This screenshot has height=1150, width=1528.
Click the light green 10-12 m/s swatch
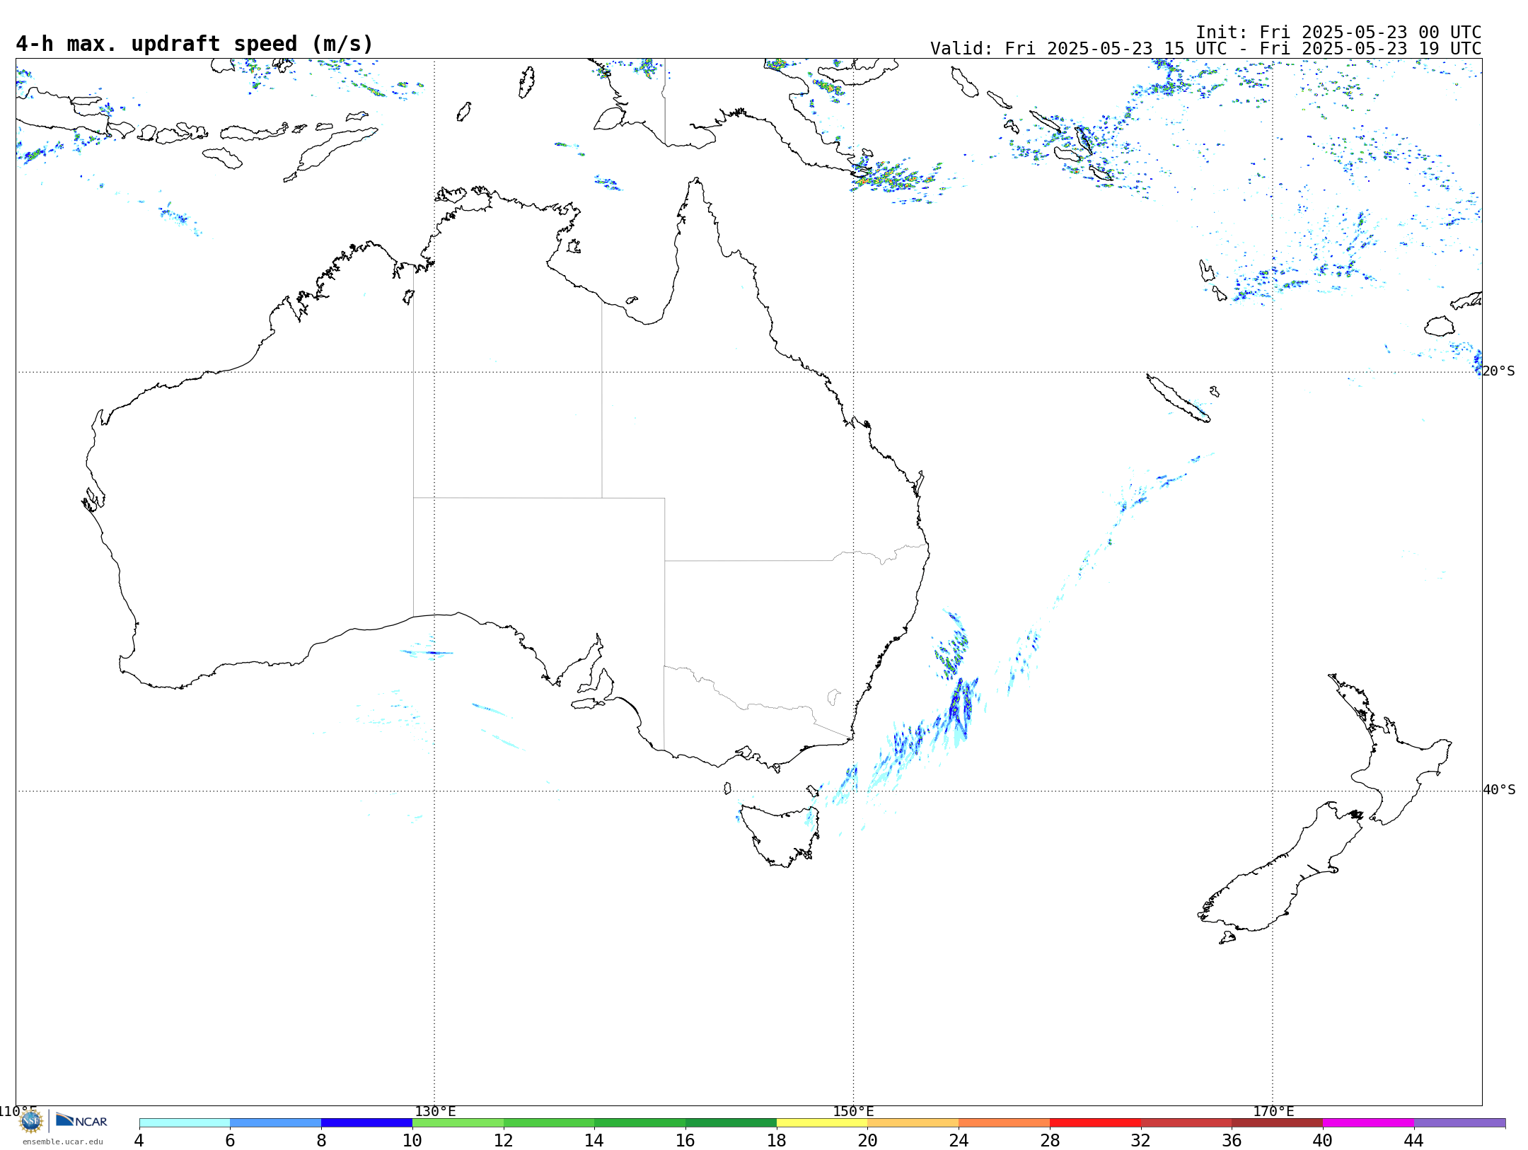point(458,1123)
